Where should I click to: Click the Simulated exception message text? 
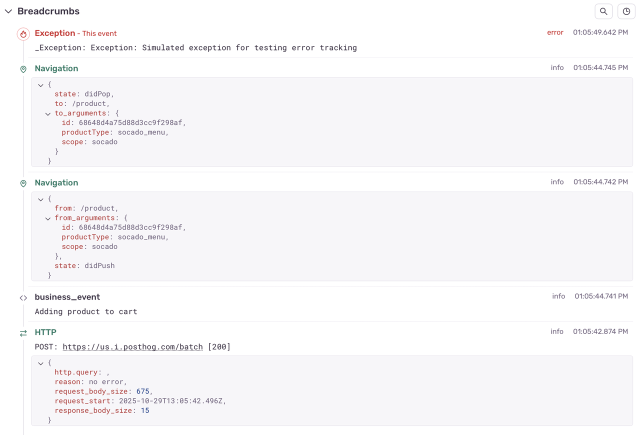pyautogui.click(x=195, y=48)
